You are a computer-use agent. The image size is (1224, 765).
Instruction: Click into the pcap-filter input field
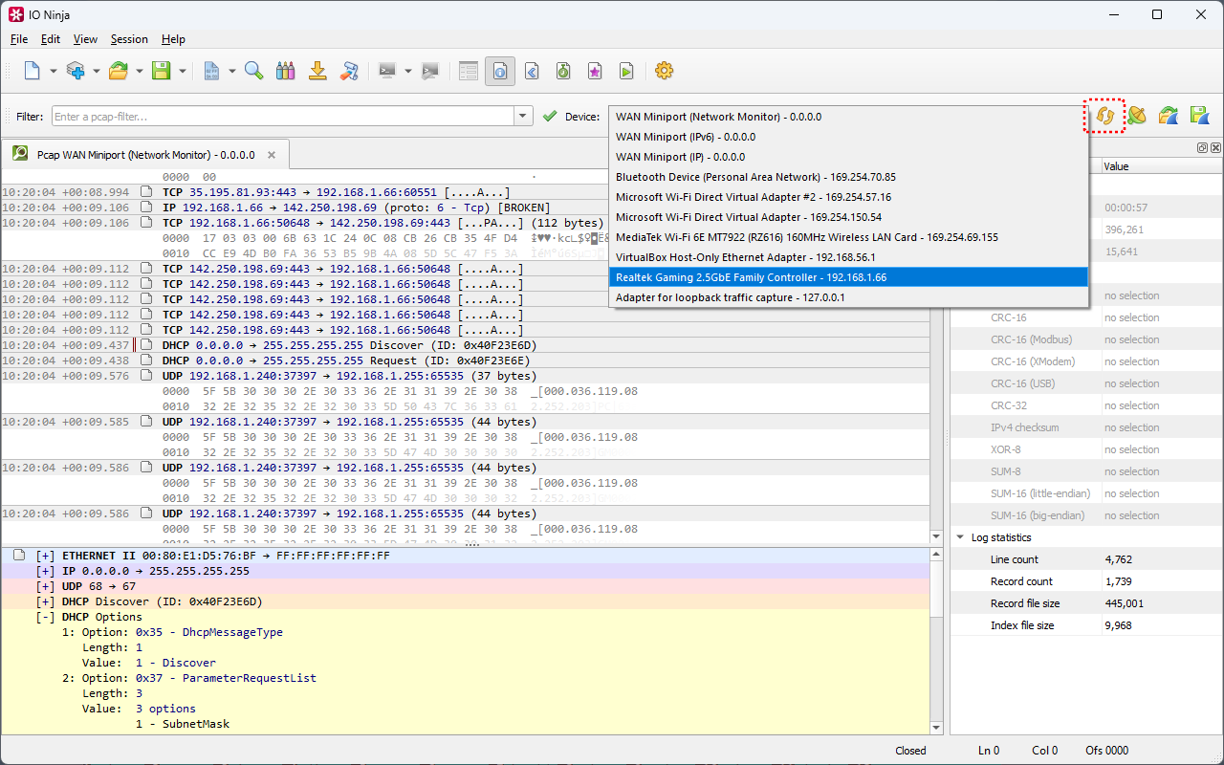[x=282, y=117]
